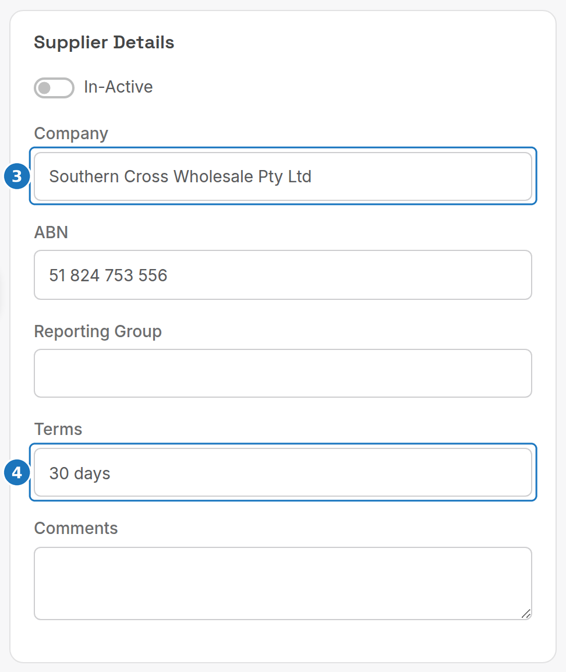Click the step 3 badge icon
This screenshot has width=566, height=672.
pos(17,176)
